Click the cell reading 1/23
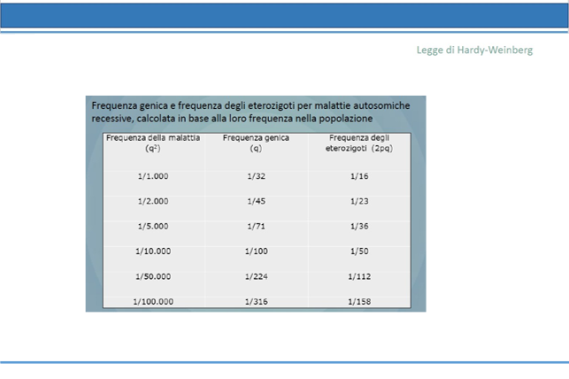Image resolution: width=569 pixels, height=379 pixels. point(359,201)
